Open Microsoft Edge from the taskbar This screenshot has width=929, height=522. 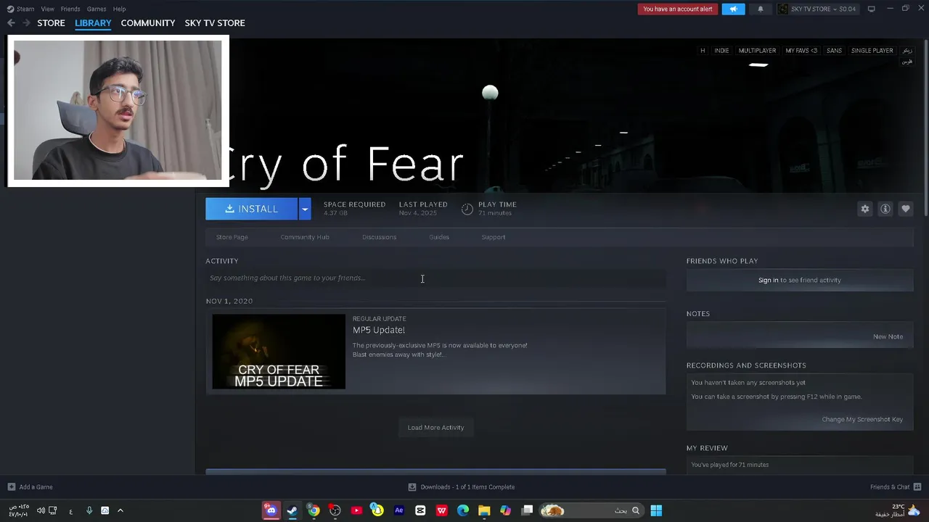pos(463,510)
